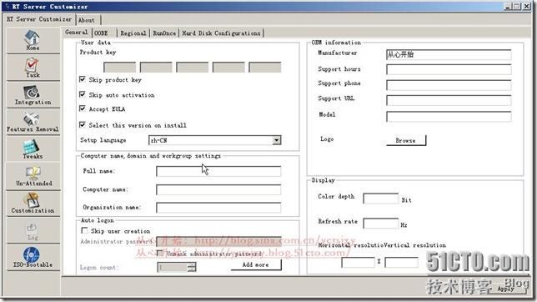Click the Organization name input field
This screenshot has height=302, width=537.
(218, 208)
